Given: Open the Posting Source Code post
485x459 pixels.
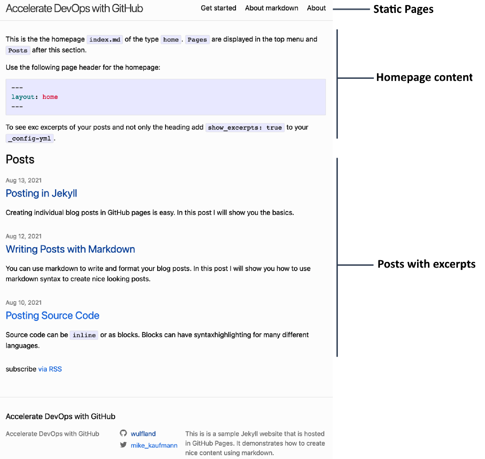Looking at the screenshot, I should (x=53, y=315).
